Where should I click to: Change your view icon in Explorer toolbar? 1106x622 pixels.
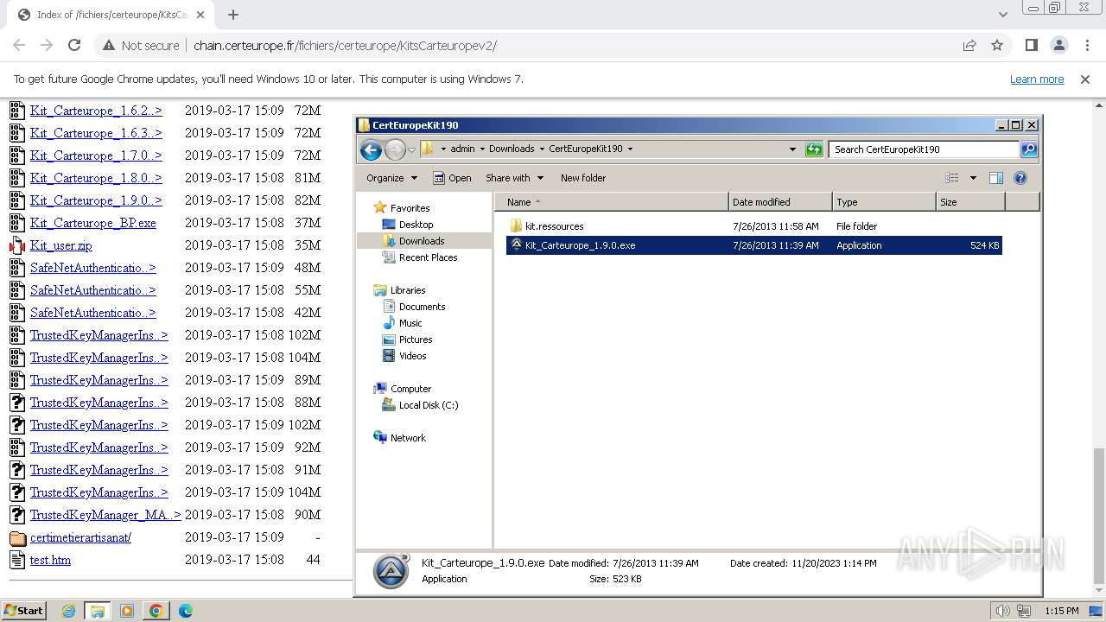951,178
